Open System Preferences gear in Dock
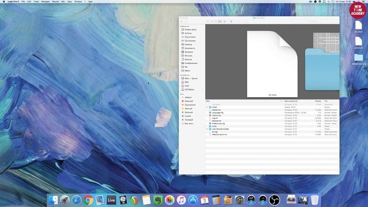This screenshot has width=368, height=207. click(x=239, y=200)
